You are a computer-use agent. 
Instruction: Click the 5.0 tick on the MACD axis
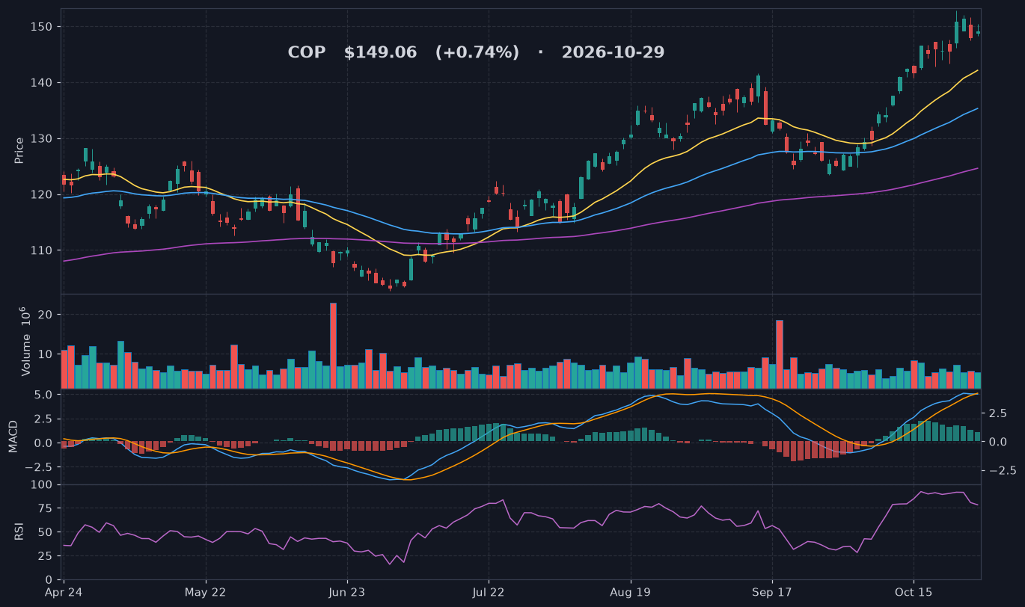click(x=43, y=394)
